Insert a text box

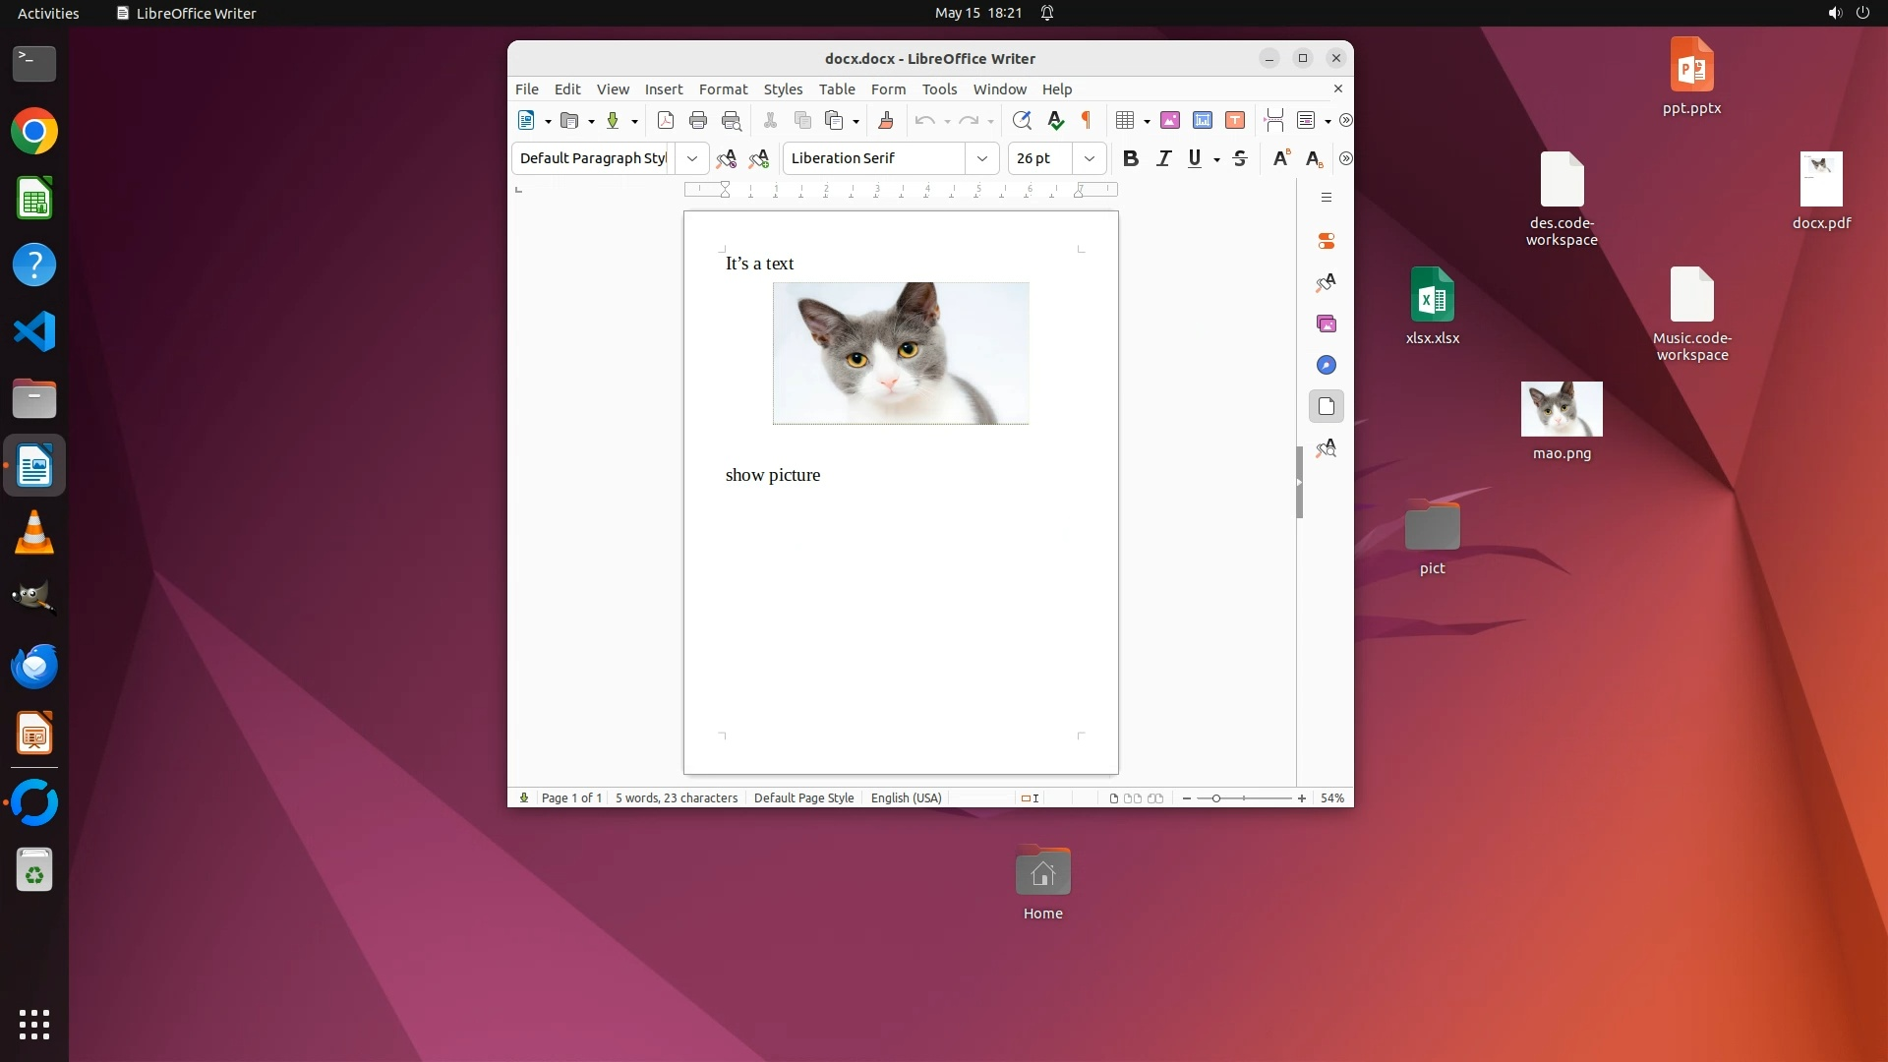click(x=1235, y=120)
